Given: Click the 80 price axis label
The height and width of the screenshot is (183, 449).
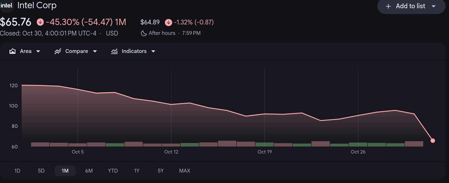Looking at the screenshot, I should [x=15, y=126].
